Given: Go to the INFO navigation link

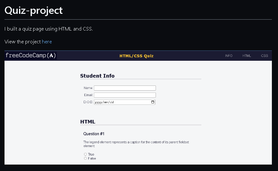Looking at the screenshot, I should click(229, 56).
